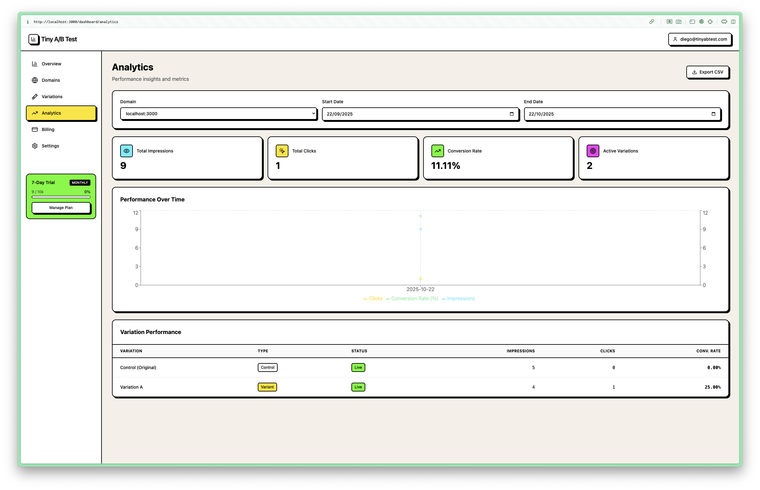Open the End Date calendar picker icon
The width and height of the screenshot is (760, 490).
[x=713, y=114]
